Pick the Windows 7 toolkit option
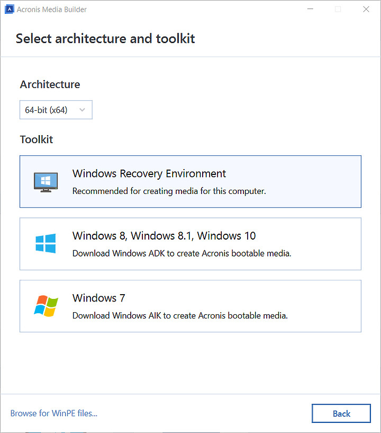Image resolution: width=381 pixels, height=433 pixels. tap(190, 306)
